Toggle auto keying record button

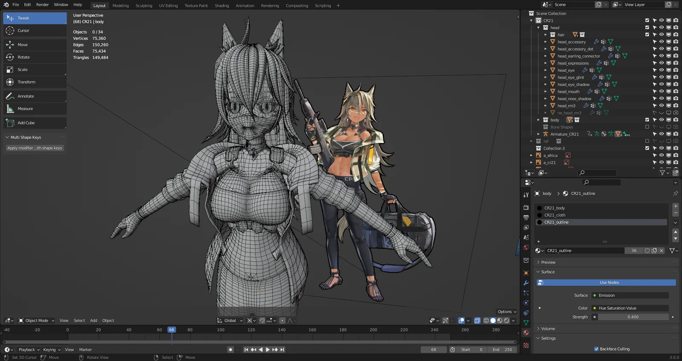pyautogui.click(x=231, y=349)
